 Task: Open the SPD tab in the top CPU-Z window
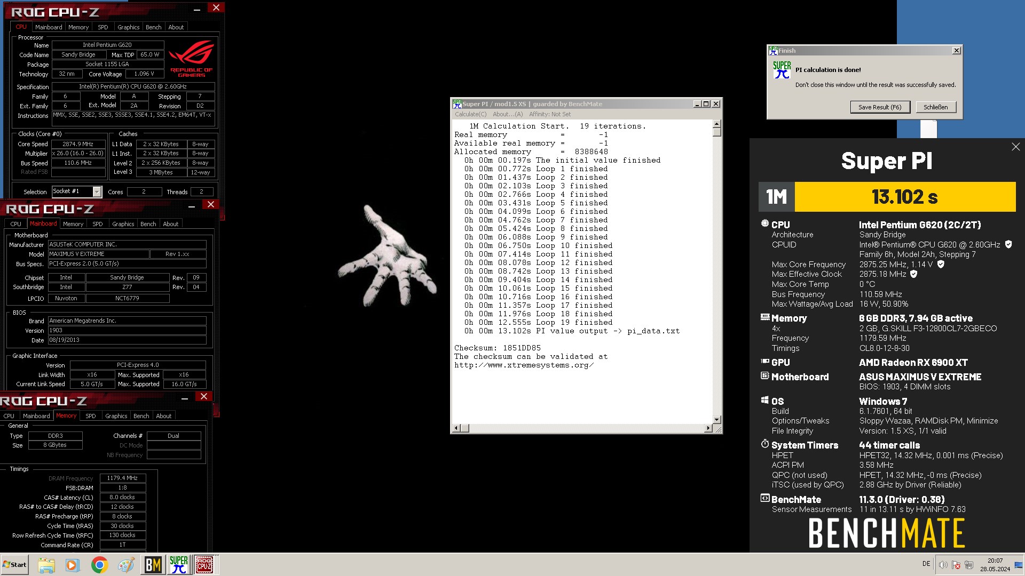(103, 27)
